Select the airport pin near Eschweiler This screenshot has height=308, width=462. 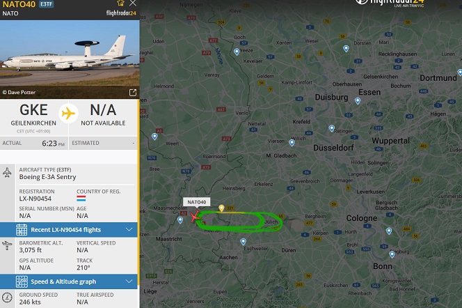pyautogui.click(x=243, y=242)
